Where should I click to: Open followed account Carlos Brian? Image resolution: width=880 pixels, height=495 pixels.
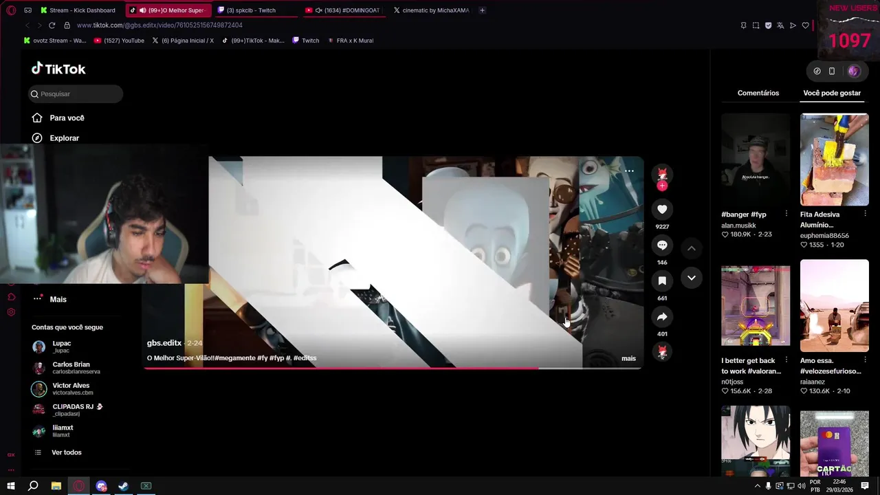66,368
